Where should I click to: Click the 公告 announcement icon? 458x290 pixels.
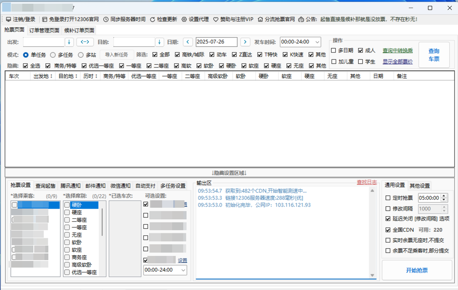[x=301, y=19]
